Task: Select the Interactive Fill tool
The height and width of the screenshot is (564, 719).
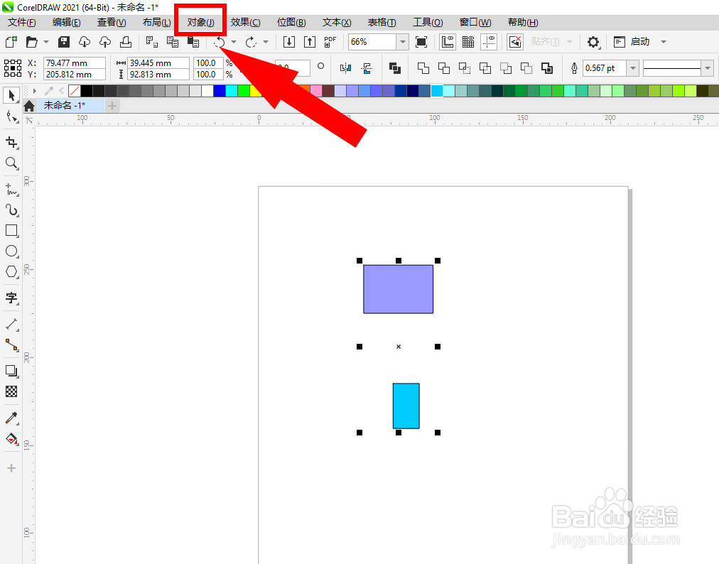Action: (11, 438)
